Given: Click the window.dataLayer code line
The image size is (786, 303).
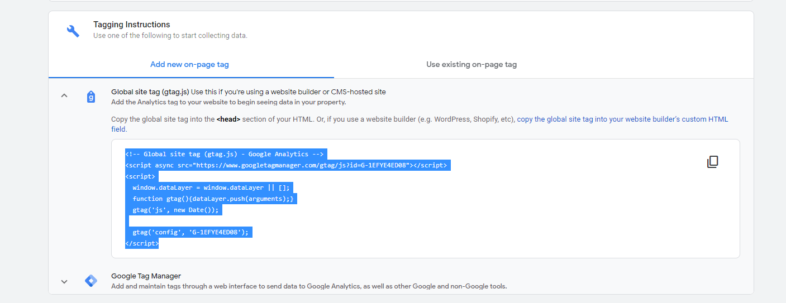Looking at the screenshot, I should point(212,187).
